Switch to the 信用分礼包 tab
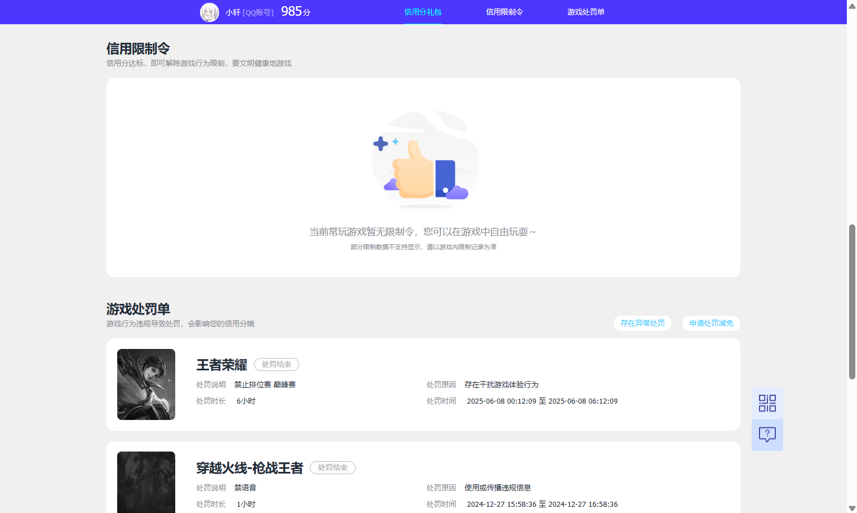The image size is (857, 513). pos(423,11)
